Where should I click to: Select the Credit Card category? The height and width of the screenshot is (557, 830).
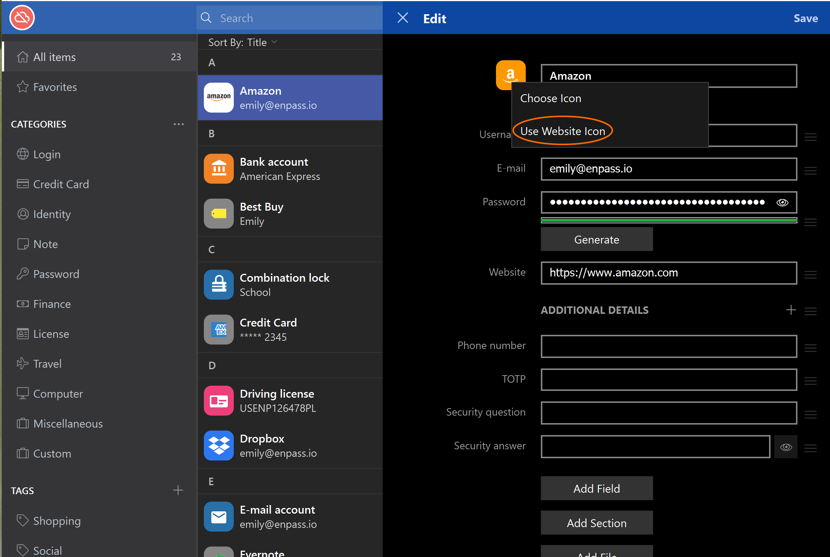pyautogui.click(x=99, y=184)
